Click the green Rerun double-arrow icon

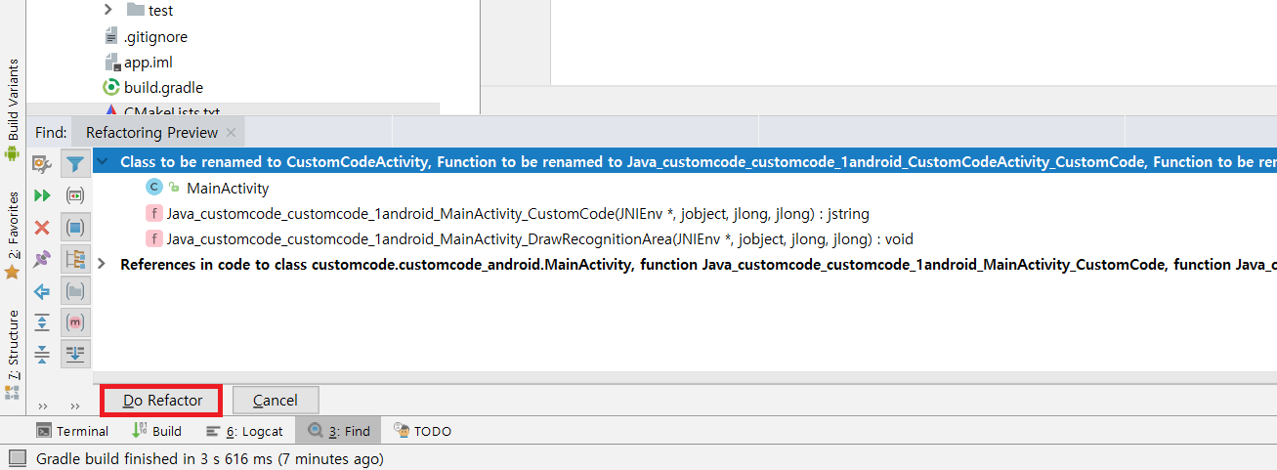pos(42,195)
